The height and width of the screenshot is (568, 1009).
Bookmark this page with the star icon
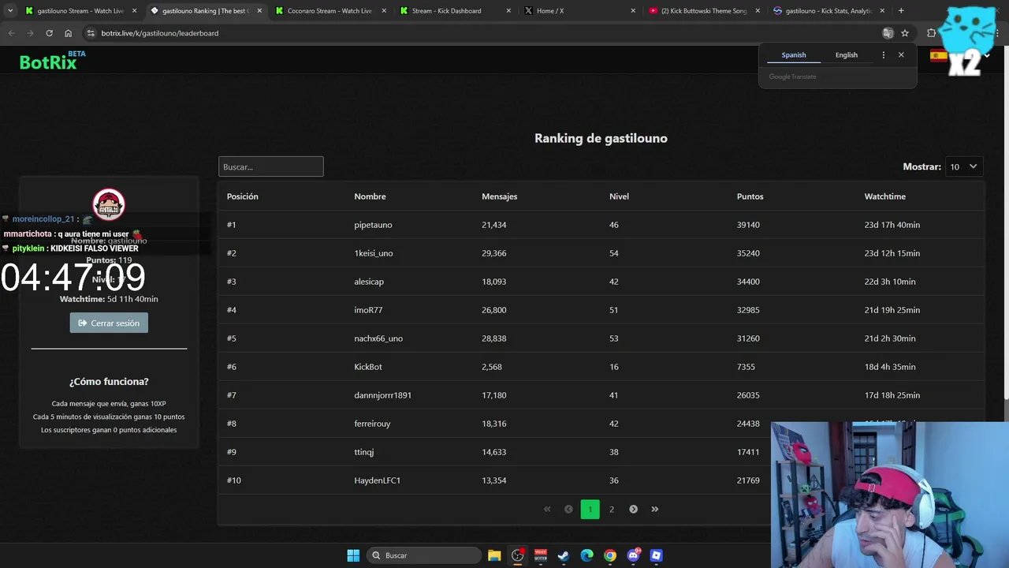(905, 33)
